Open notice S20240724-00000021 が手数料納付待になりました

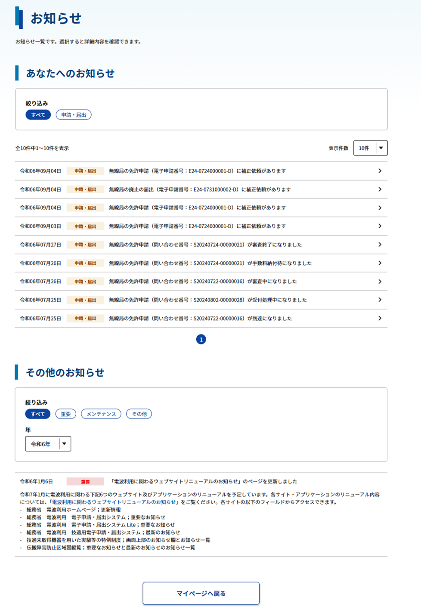210,263
